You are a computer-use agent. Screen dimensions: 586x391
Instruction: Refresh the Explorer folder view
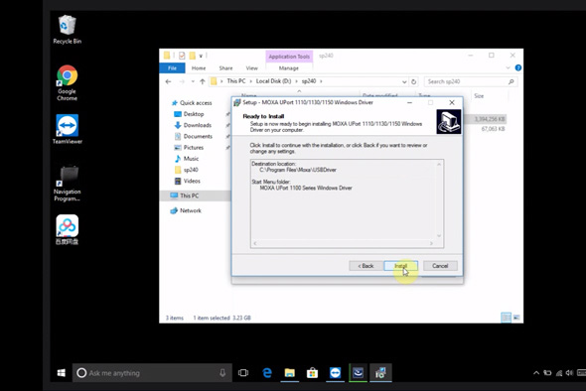(x=414, y=81)
